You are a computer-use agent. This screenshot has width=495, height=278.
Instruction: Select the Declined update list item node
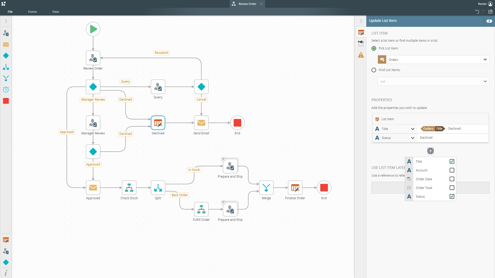pyautogui.click(x=158, y=123)
